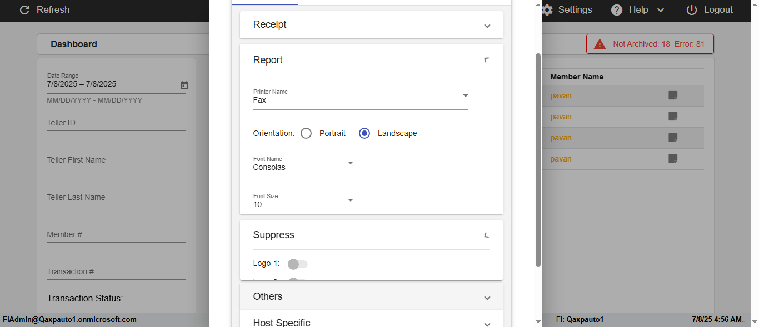
Task: Expand the Receipt section
Action: (371, 24)
